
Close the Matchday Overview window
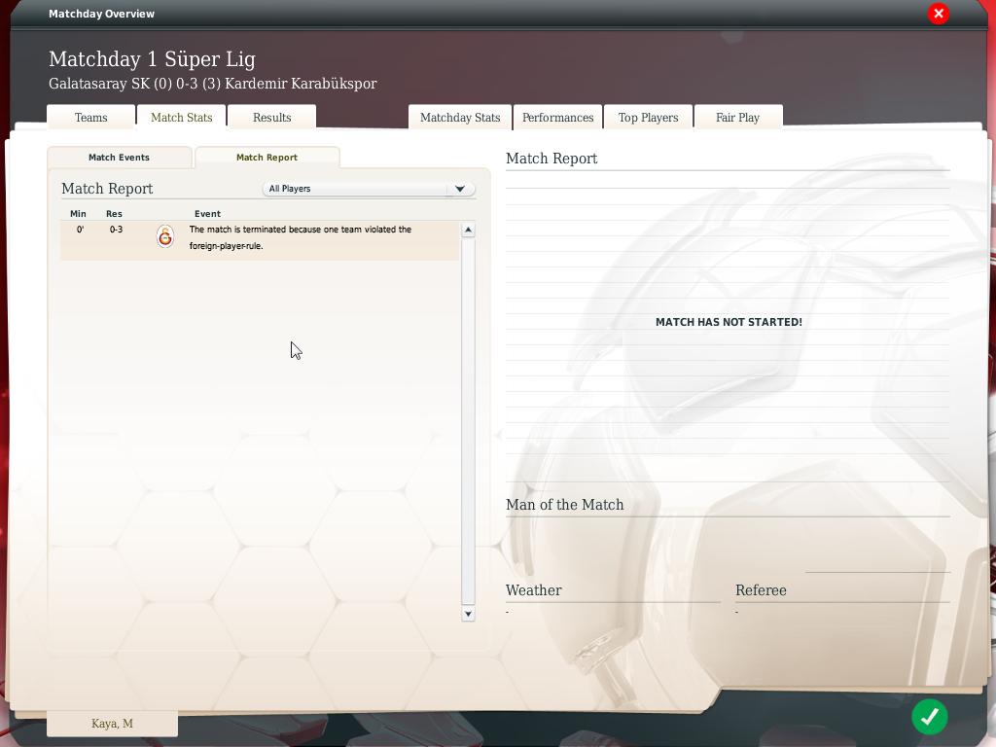click(939, 14)
